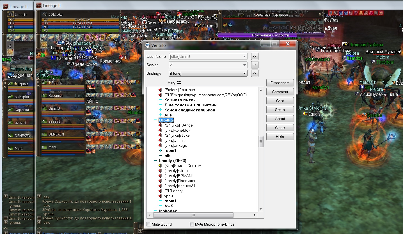Image resolution: width=403 pixels, height=234 pixels.
Task: Click the grid options icon atop 3DbIpku's party panel
Action: [38, 82]
